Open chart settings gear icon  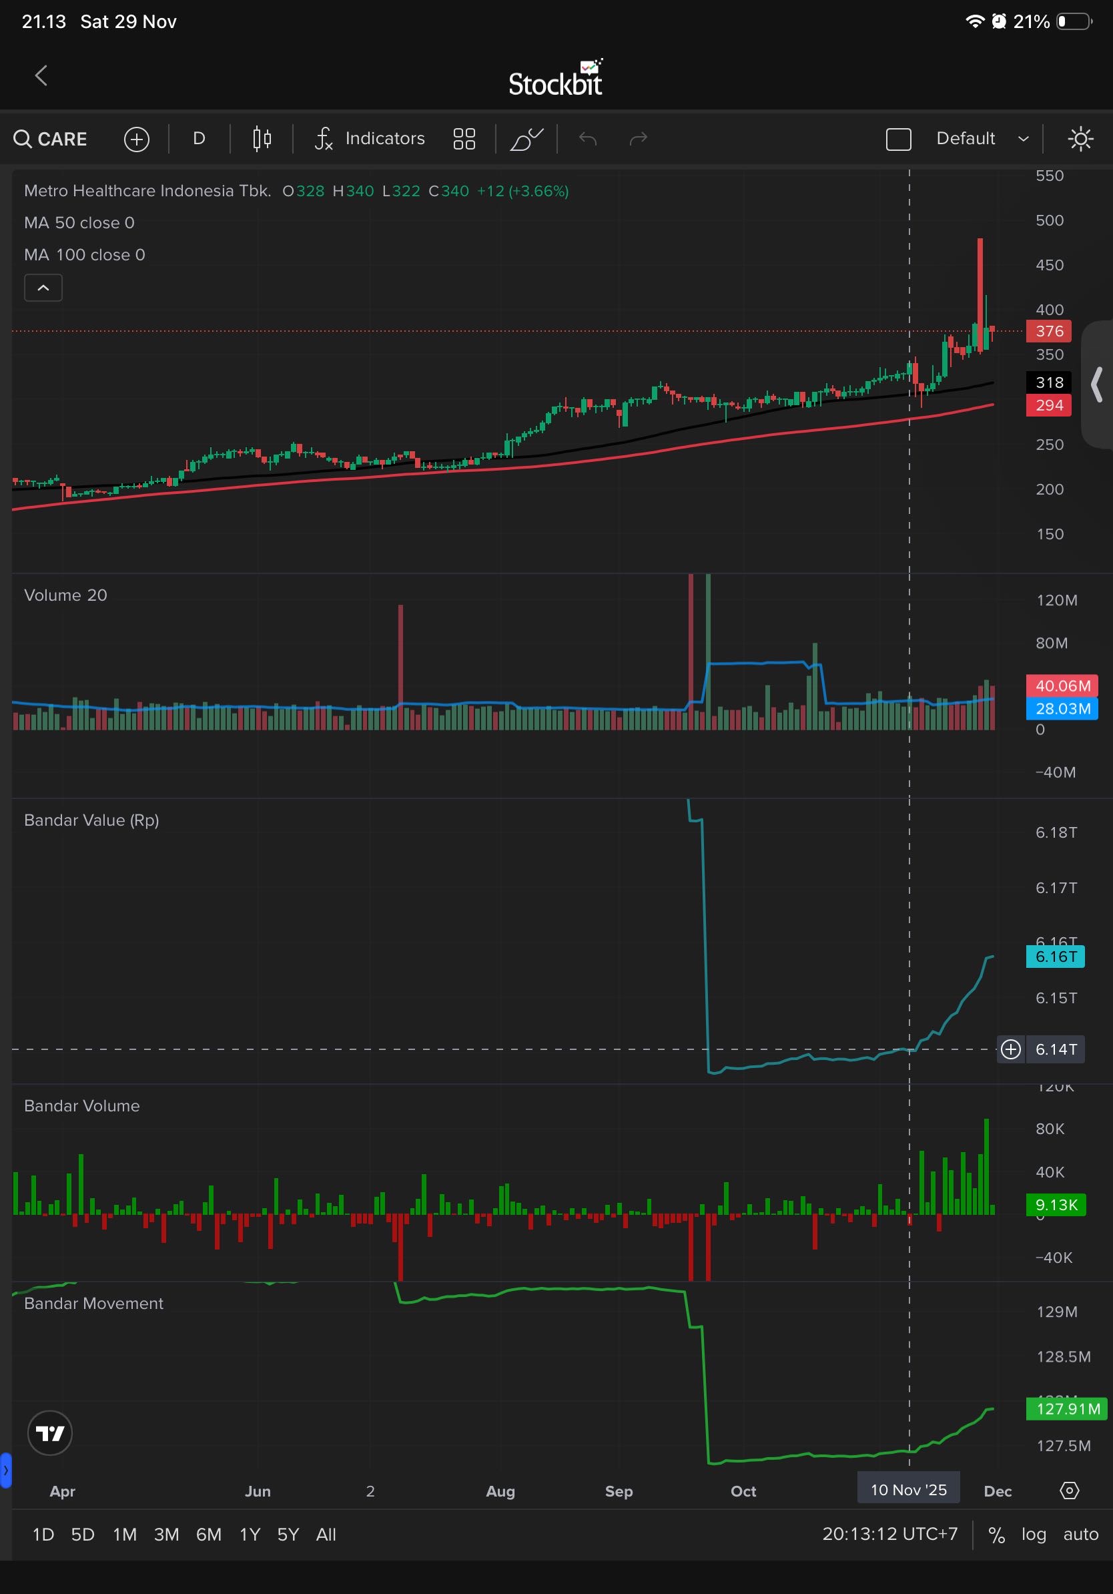click(1069, 1491)
